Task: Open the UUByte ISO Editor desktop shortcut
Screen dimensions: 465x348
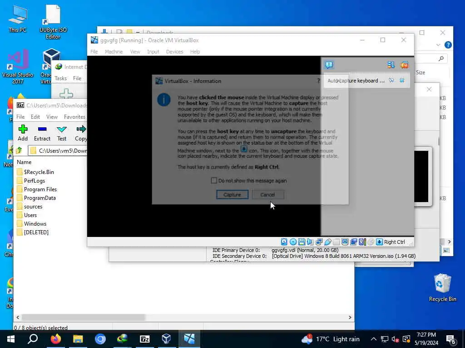Action: click(x=53, y=22)
